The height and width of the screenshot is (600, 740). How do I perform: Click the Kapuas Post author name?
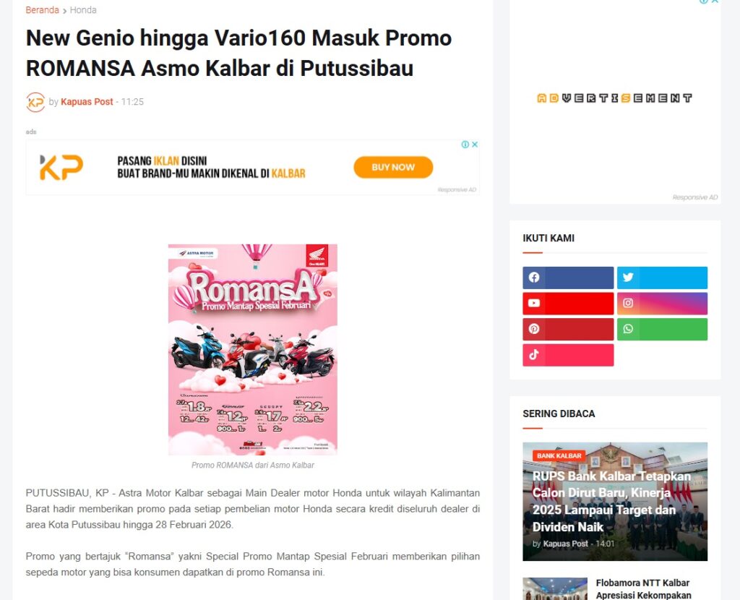87,101
